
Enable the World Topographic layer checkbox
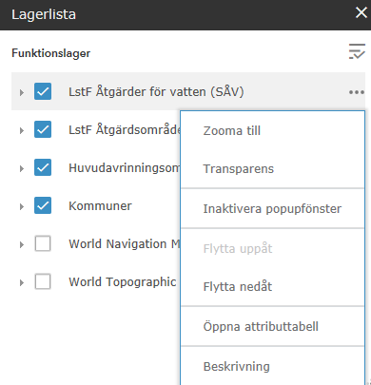click(x=43, y=281)
